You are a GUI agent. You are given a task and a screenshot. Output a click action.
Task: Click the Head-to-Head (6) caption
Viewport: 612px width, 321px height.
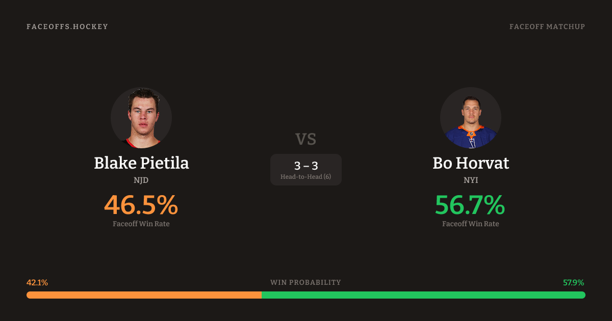coord(306,177)
